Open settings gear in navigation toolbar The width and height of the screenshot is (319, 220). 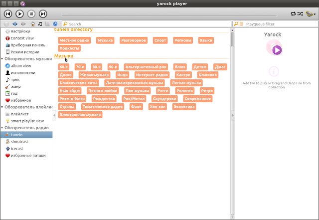(6, 24)
